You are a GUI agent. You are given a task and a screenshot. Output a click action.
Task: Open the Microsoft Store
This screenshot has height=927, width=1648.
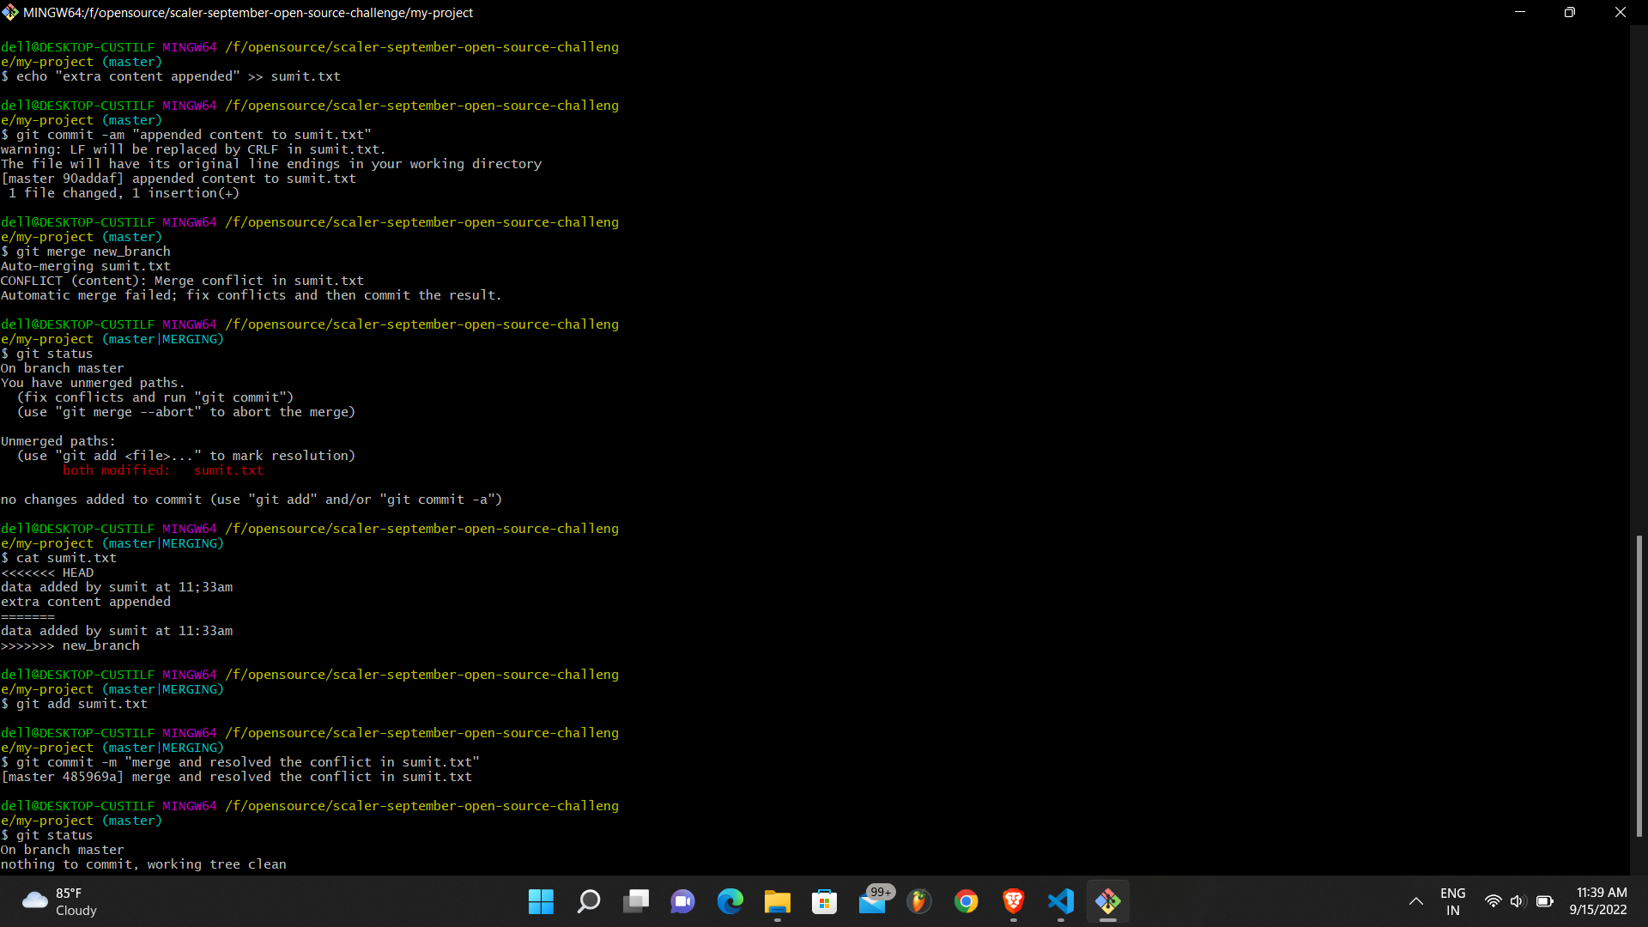pos(825,902)
